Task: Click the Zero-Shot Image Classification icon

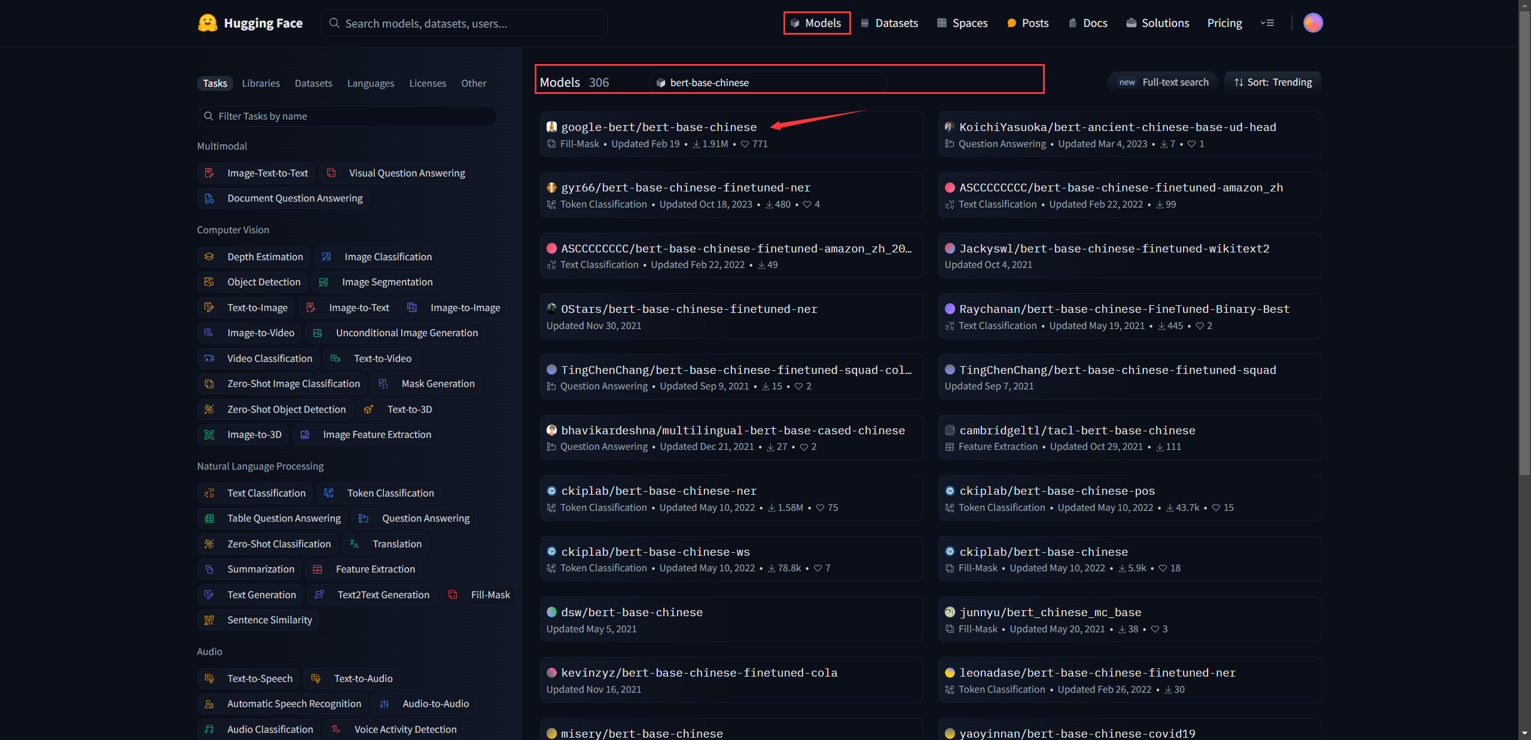Action: pyautogui.click(x=209, y=383)
